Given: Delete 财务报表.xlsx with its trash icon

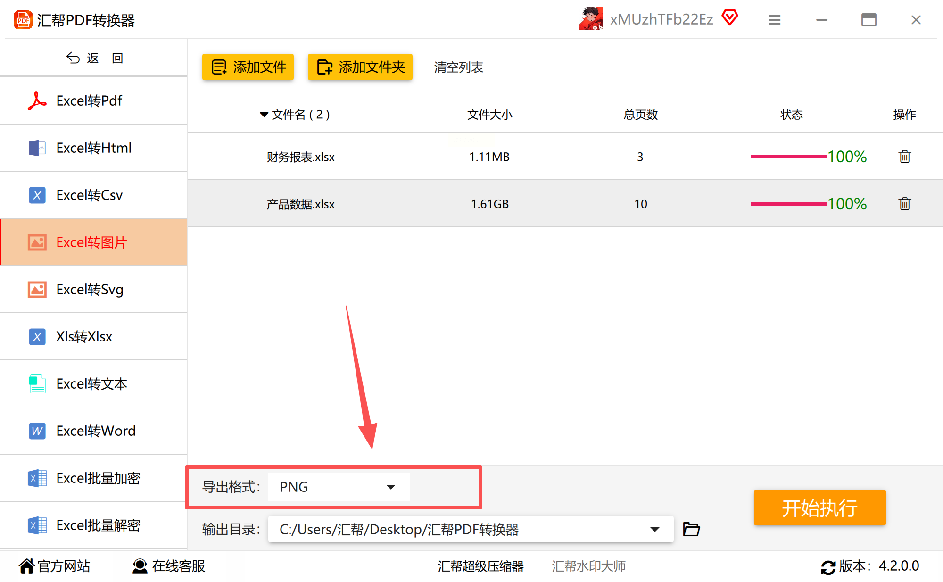Looking at the screenshot, I should pyautogui.click(x=904, y=157).
